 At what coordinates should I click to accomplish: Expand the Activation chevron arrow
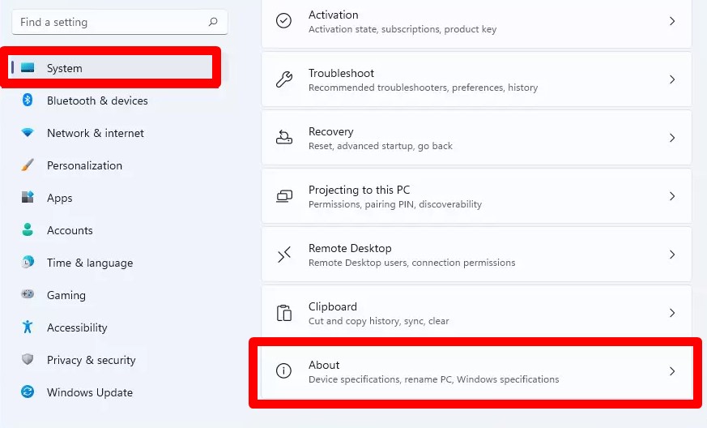(x=672, y=21)
